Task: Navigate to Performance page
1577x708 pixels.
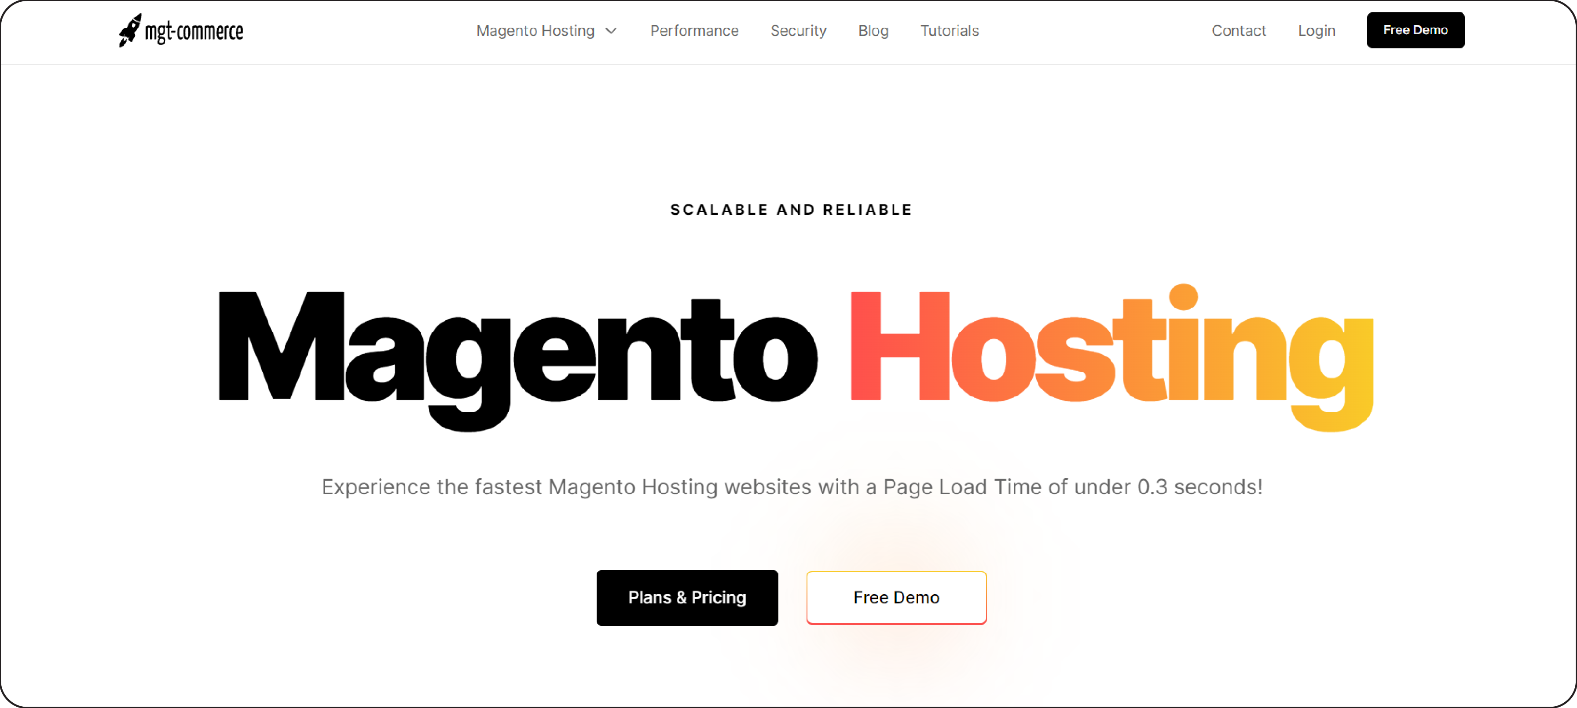Action: coord(694,30)
